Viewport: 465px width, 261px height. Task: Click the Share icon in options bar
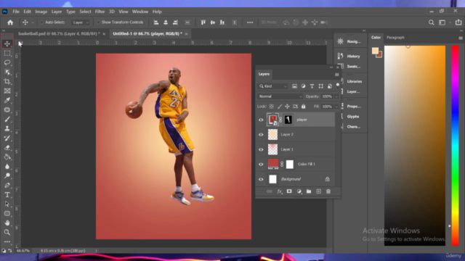point(458,22)
